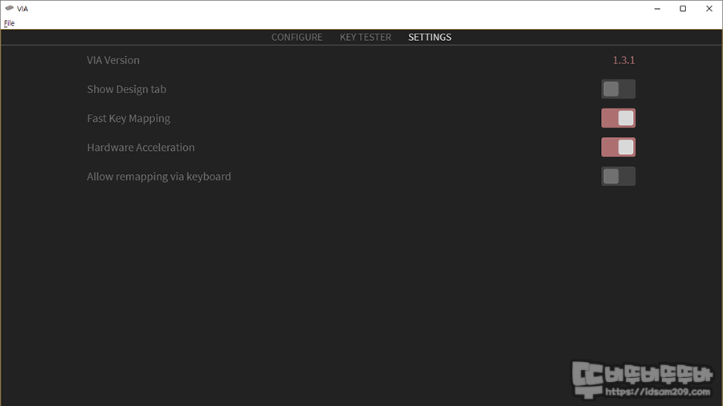This screenshot has height=406, width=723.
Task: Click the Show Design tab label
Action: click(126, 89)
